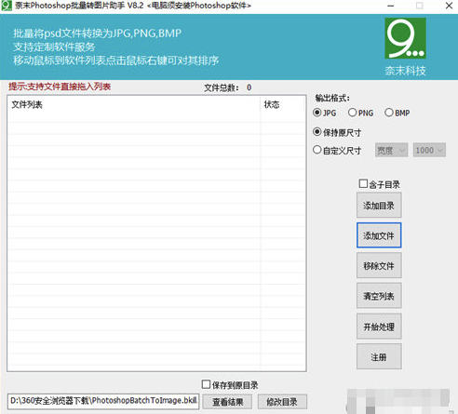Click the output directory path field
The height and width of the screenshot is (414, 458).
pos(103,401)
